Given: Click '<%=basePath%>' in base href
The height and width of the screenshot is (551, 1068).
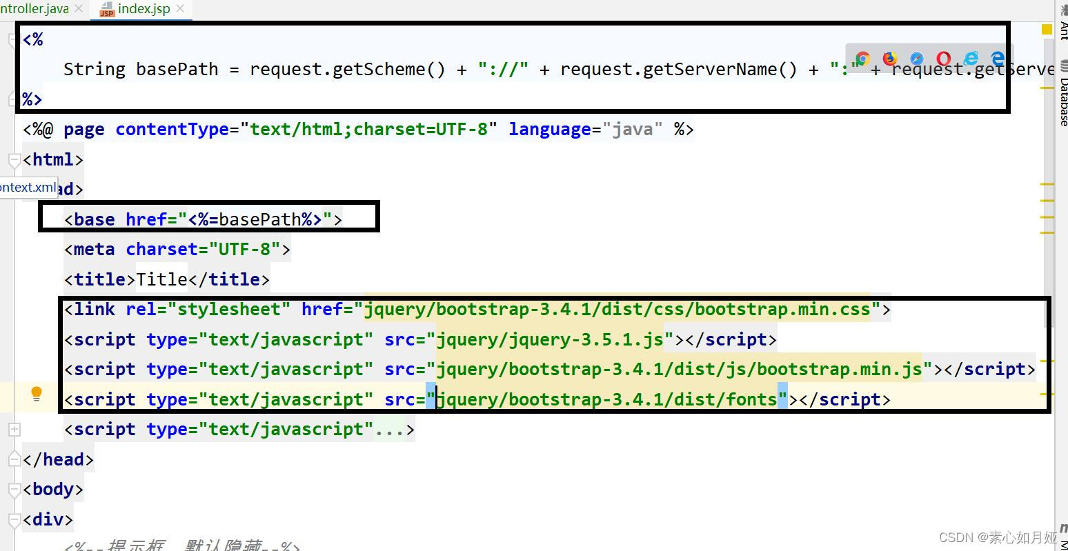Looking at the screenshot, I should click(255, 219).
